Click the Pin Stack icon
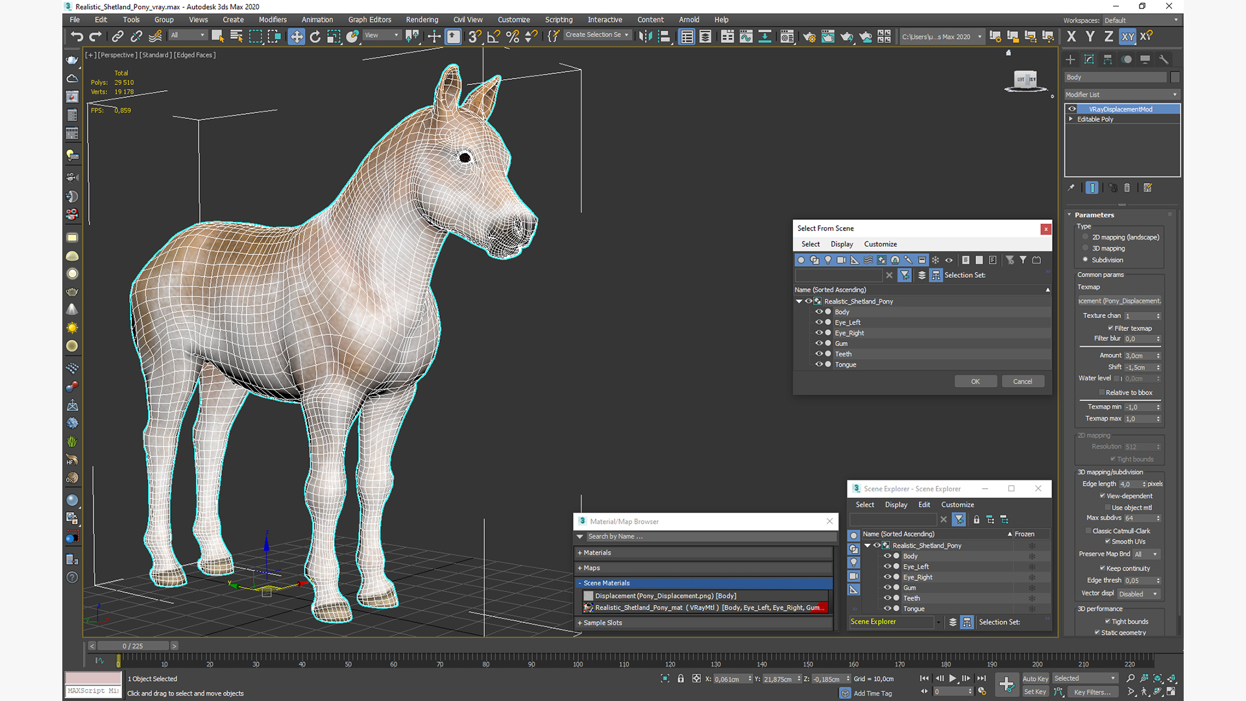Screen dimensions: 1246x701 tap(1071, 188)
